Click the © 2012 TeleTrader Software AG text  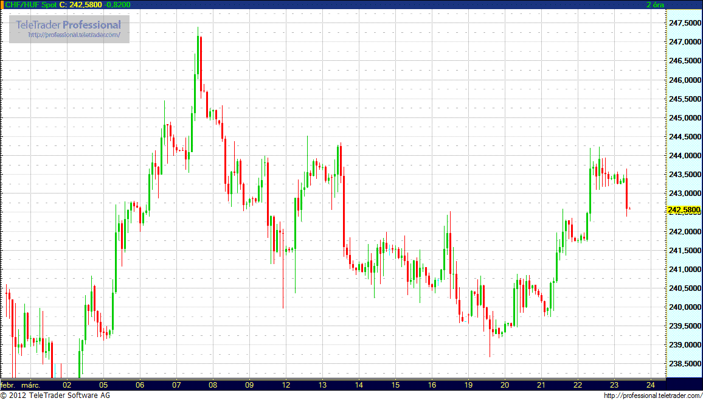coord(55,396)
